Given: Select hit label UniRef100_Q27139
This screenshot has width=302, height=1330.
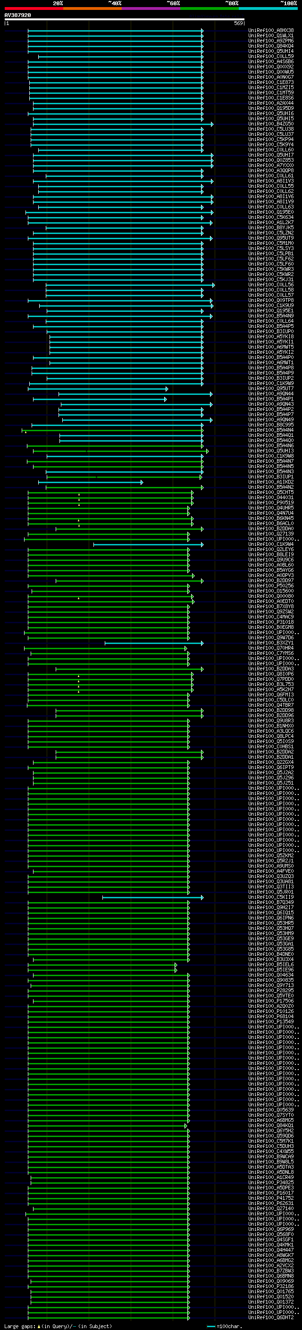Looking at the screenshot, I should [271, 534].
